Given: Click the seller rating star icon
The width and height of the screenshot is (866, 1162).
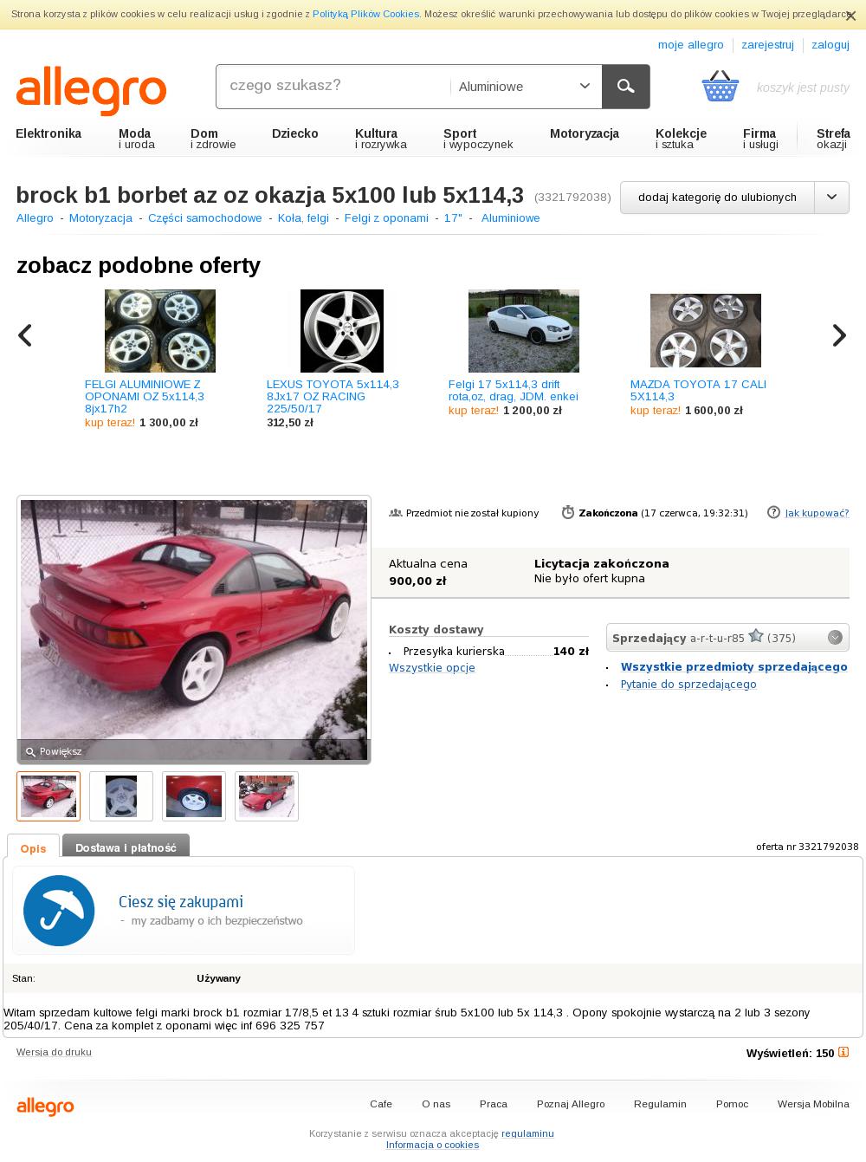Looking at the screenshot, I should (756, 636).
